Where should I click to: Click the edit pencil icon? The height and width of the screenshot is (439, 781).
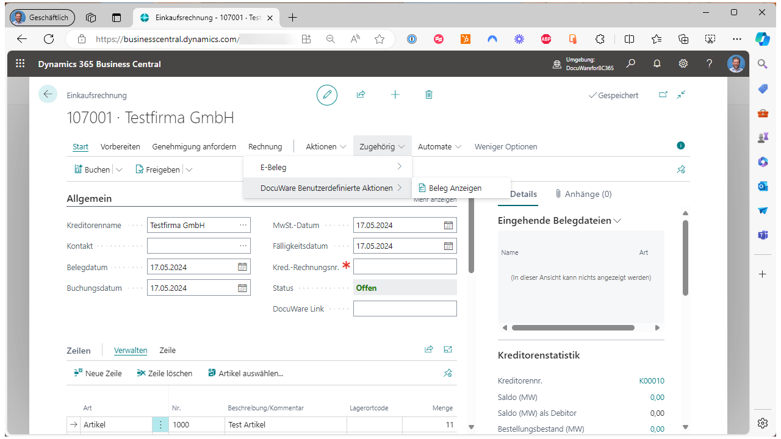(327, 95)
